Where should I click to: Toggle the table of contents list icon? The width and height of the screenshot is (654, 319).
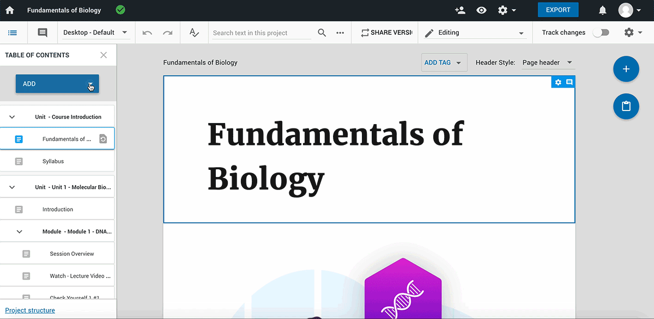pyautogui.click(x=13, y=33)
